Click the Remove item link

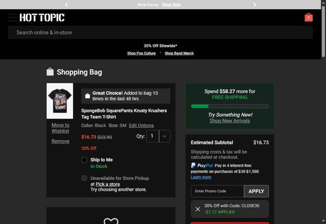pyautogui.click(x=61, y=141)
